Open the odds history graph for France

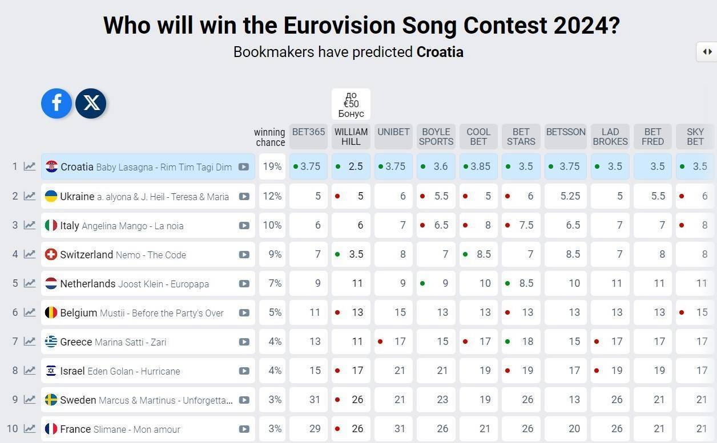[x=30, y=429]
